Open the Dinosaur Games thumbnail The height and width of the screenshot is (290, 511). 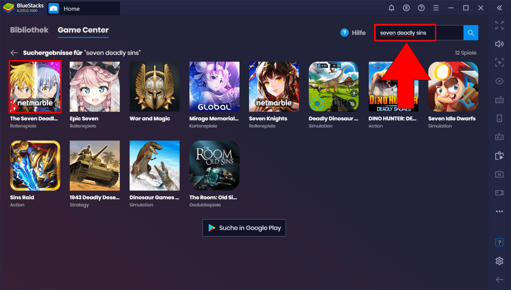click(155, 166)
